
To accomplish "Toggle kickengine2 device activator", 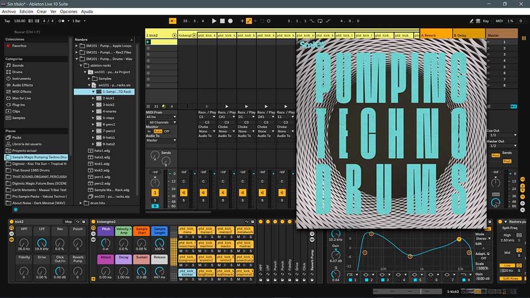I will tap(93, 222).
